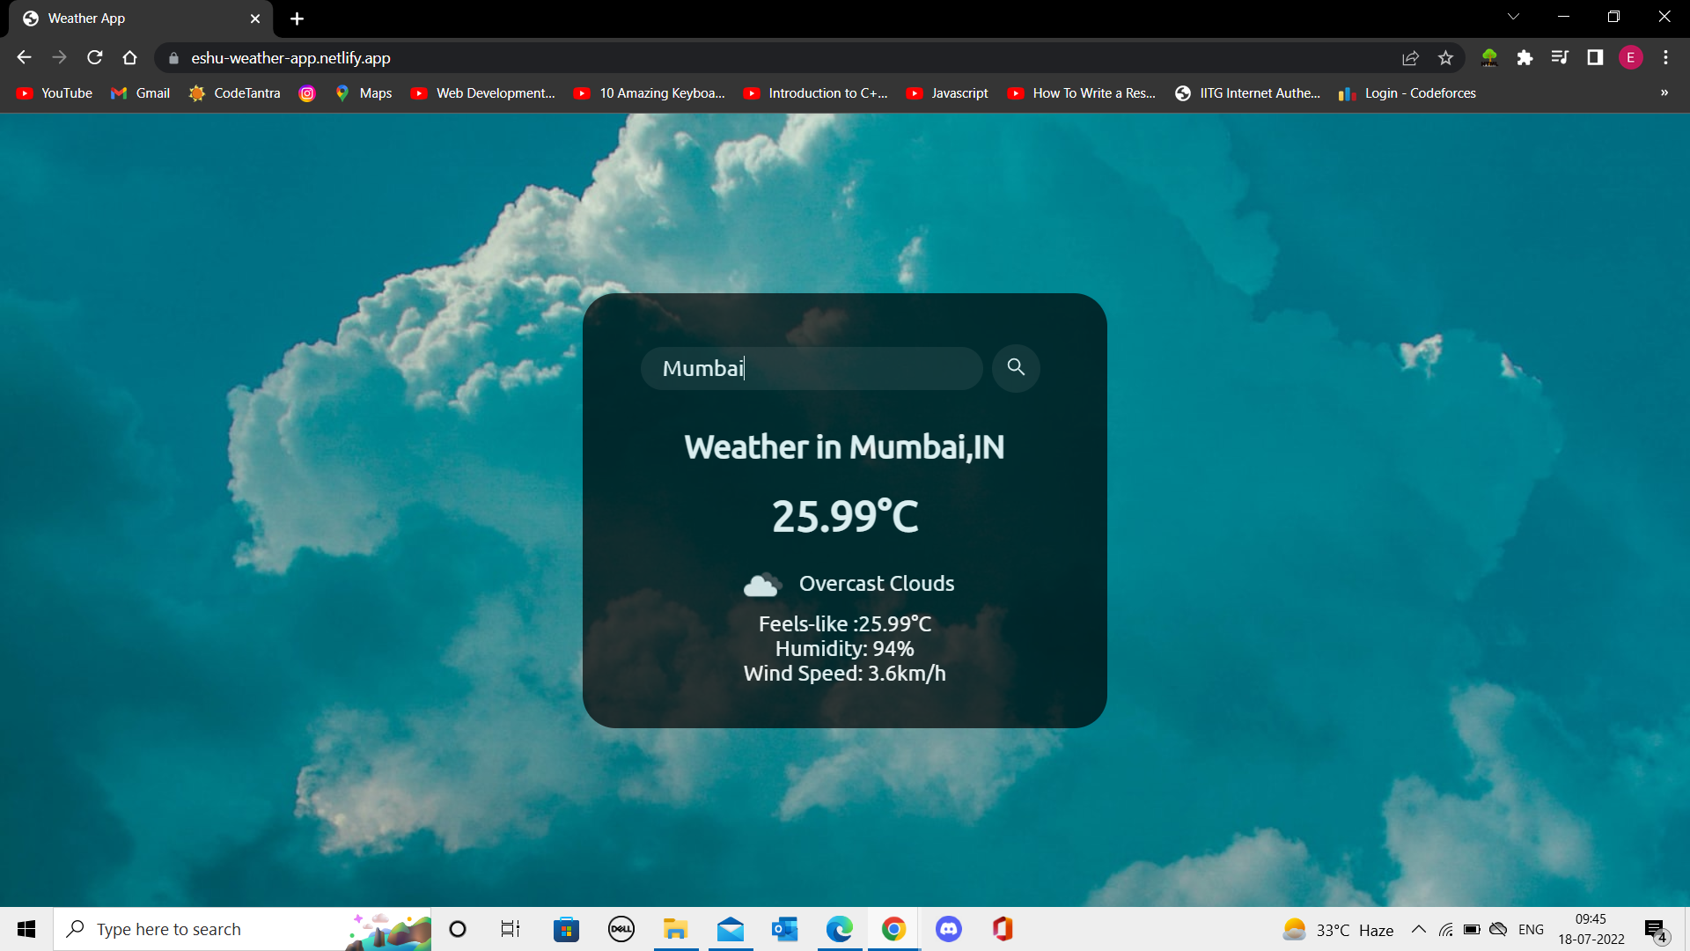1690x951 pixels.
Task: Toggle the Chrome side panel
Action: tap(1595, 57)
